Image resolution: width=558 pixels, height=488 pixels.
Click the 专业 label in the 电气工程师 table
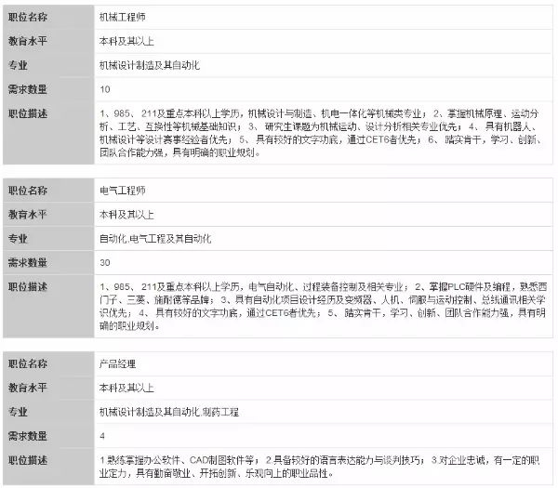coord(18,238)
